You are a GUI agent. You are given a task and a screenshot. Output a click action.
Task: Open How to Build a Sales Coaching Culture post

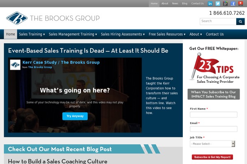[58, 161]
